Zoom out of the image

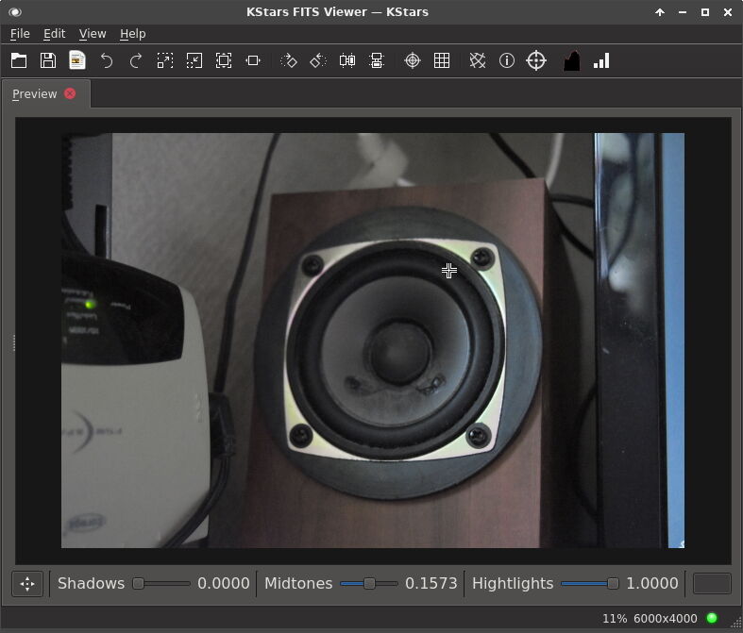click(194, 60)
